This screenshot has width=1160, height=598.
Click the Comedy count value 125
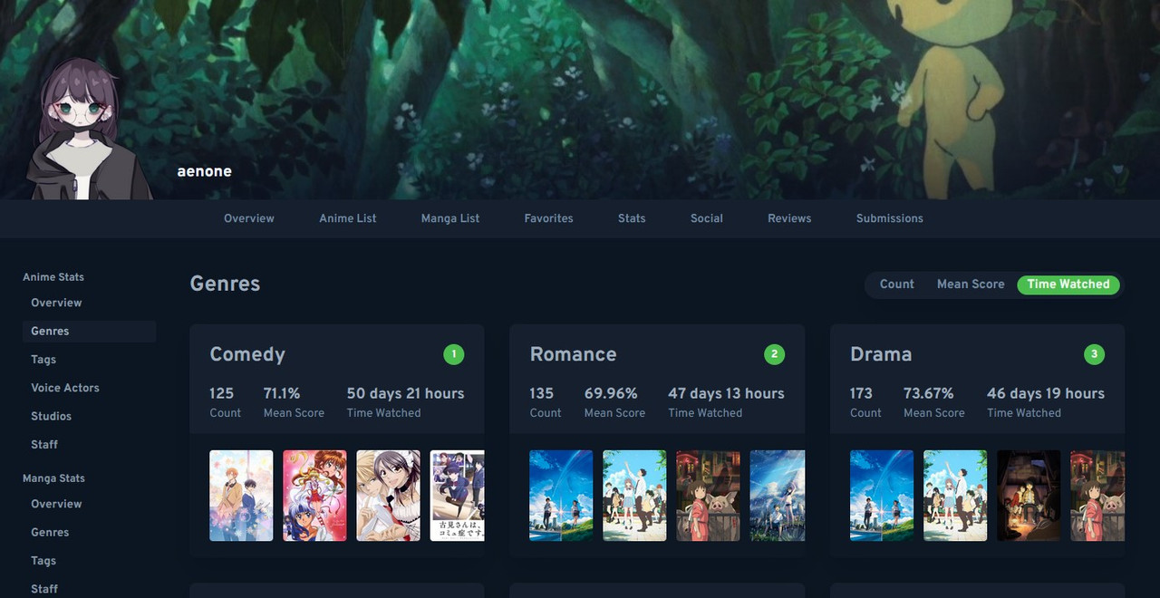click(221, 393)
